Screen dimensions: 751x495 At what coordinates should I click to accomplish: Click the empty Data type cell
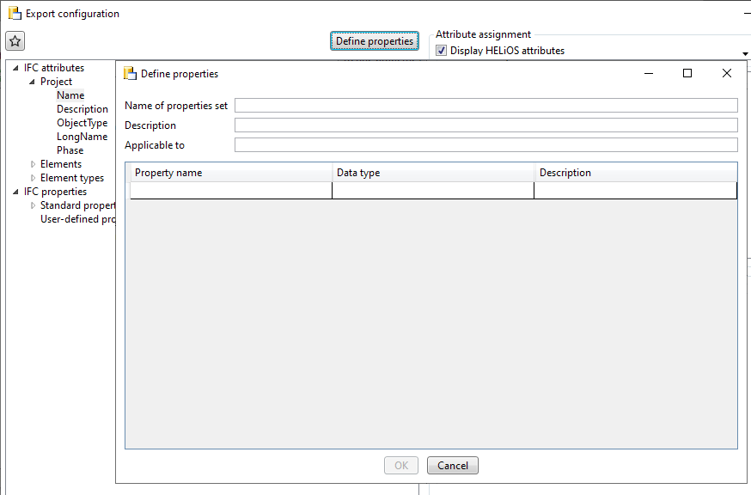433,190
